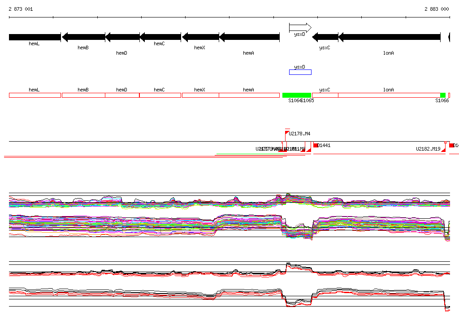Viewport: 459px width, 320px height.
Task: Click the hemX gene arrow
Action: coord(200,37)
